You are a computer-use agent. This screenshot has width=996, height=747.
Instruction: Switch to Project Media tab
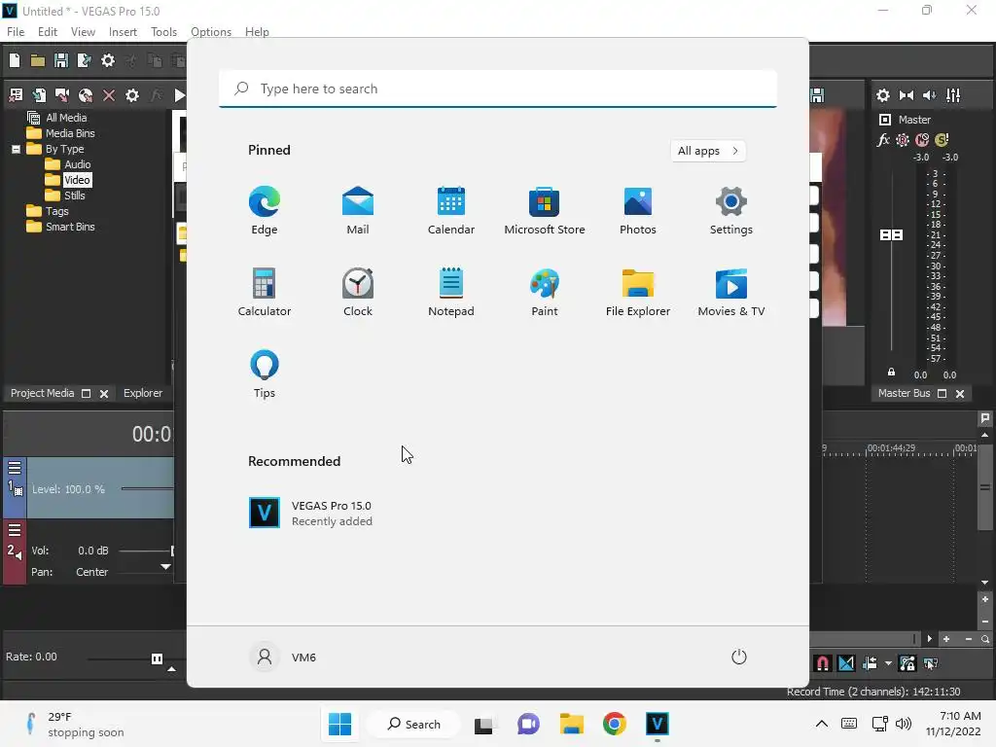coord(42,393)
